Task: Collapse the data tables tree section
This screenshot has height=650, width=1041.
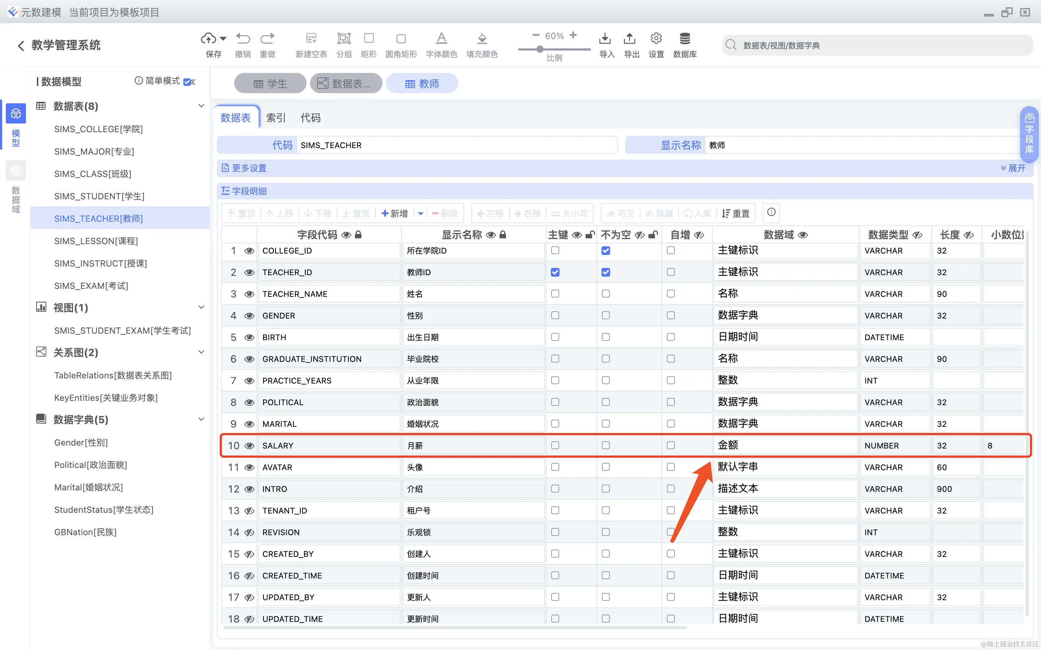Action: coord(201,106)
